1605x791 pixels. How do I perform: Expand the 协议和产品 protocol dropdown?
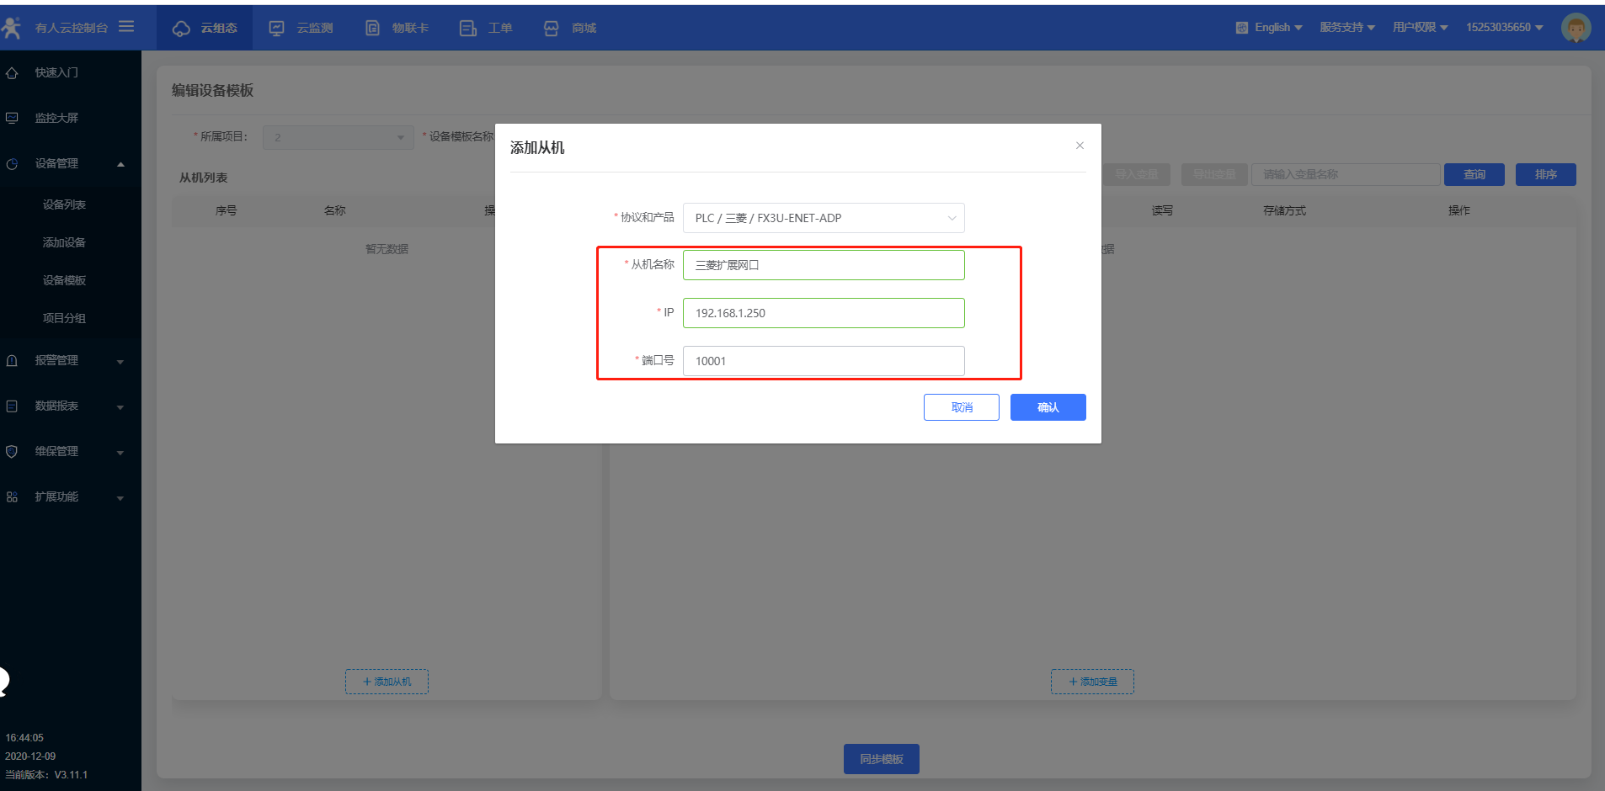pos(823,218)
